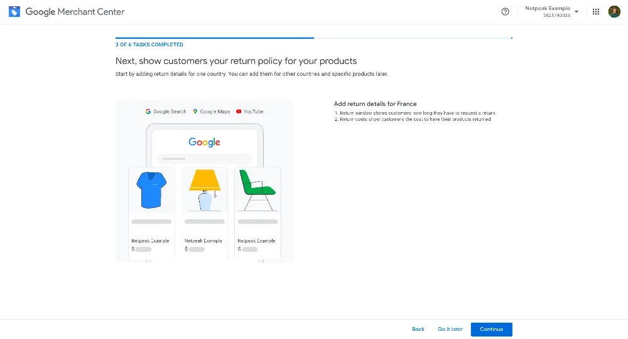Click the YouTube icon in illustration
628x339 pixels.
click(239, 112)
